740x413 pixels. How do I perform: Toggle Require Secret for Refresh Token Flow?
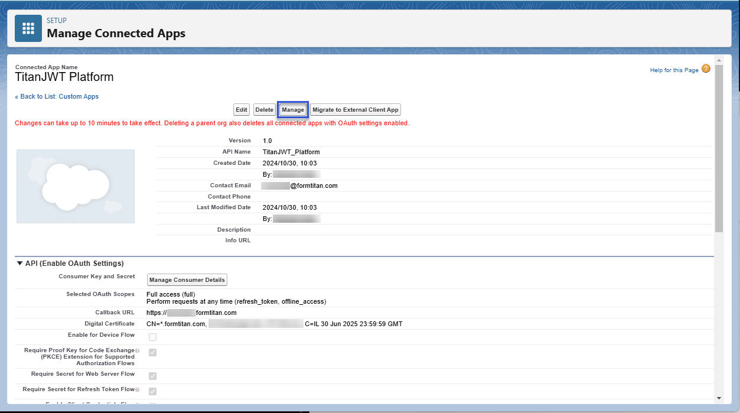[152, 391]
